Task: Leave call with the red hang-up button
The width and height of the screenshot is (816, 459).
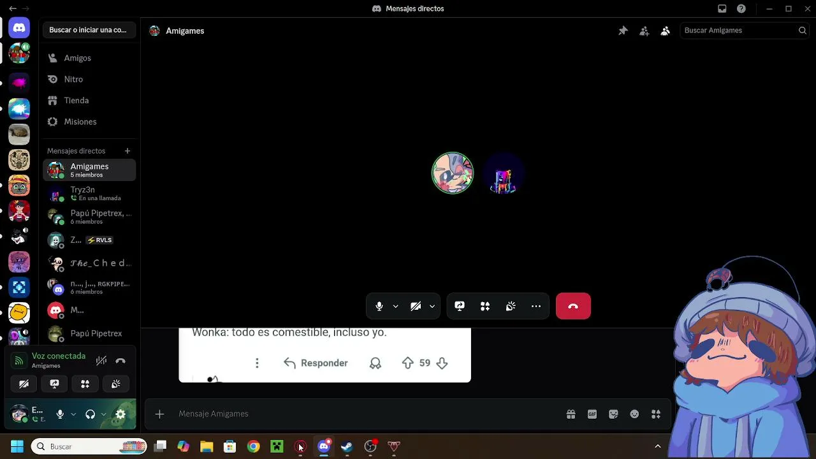Action: pos(573,307)
